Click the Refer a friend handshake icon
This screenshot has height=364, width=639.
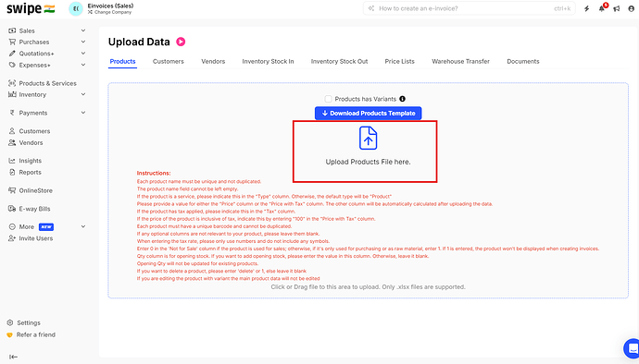pos(10,334)
